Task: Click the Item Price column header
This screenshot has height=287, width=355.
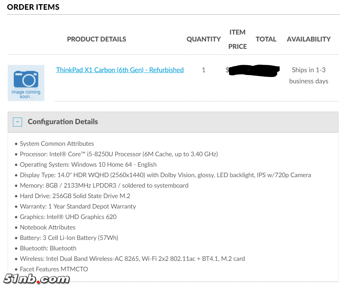Action: point(237,39)
